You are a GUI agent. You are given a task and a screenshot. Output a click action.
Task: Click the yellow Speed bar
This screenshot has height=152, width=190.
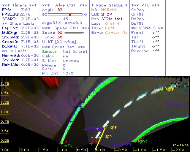[74, 33]
